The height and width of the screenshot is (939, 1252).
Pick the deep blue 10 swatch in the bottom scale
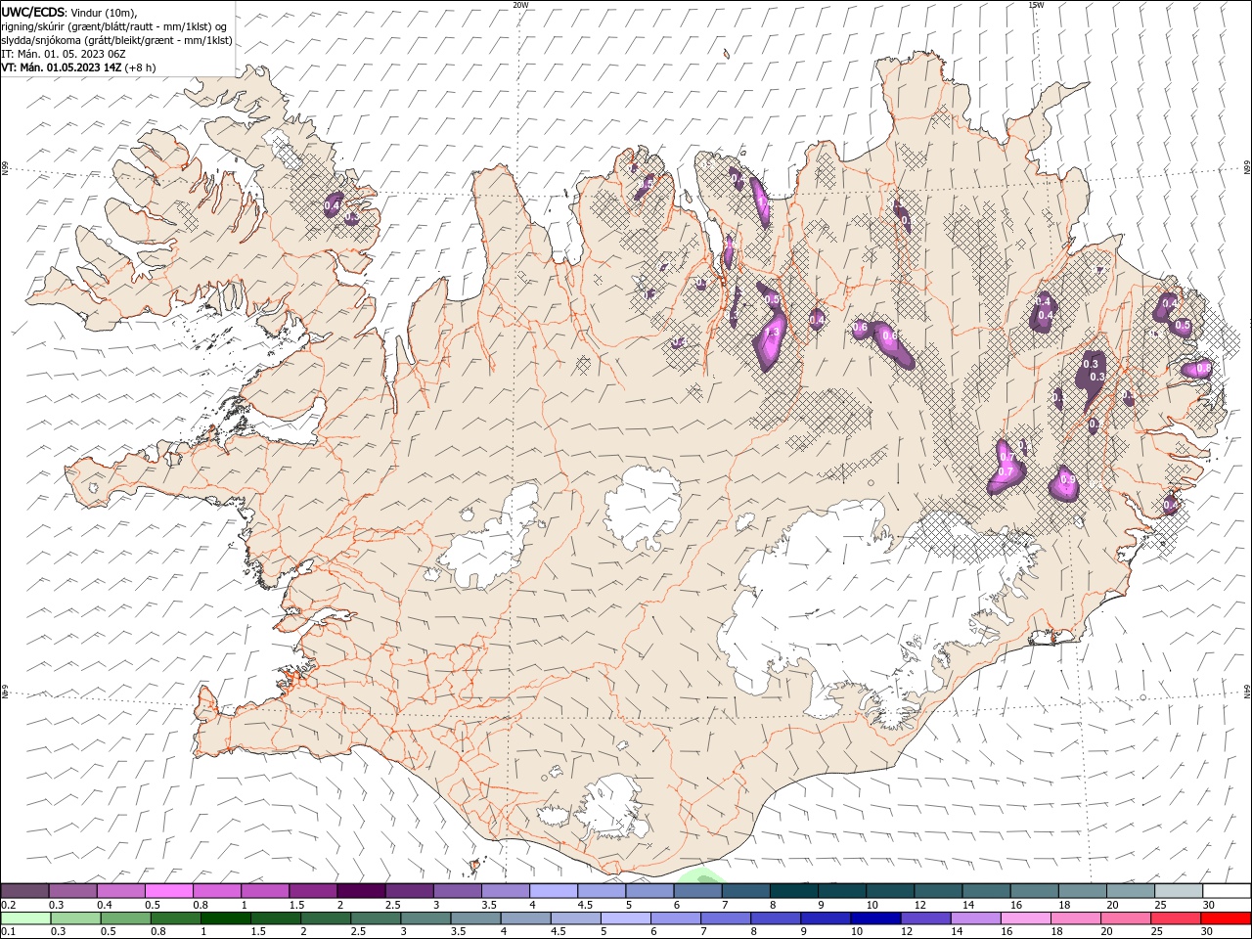pos(875,918)
